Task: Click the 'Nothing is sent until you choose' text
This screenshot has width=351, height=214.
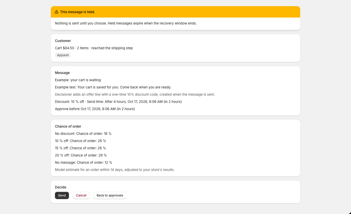Action: 126,23
